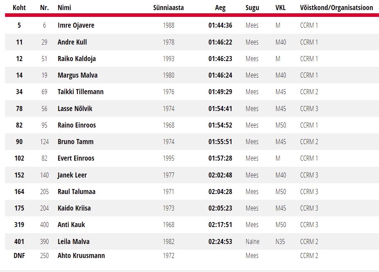
Task: Sort by the Sugu column header
Action: 252,8
